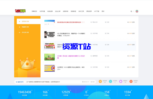The width and height of the screenshot is (153, 99).
Task: Click the eye icon beside 3609 in the ticker
Action: pyautogui.click(x=91, y=82)
